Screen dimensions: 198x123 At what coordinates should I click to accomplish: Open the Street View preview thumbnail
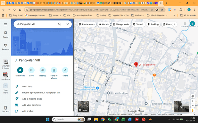pyautogui.click(x=182, y=106)
